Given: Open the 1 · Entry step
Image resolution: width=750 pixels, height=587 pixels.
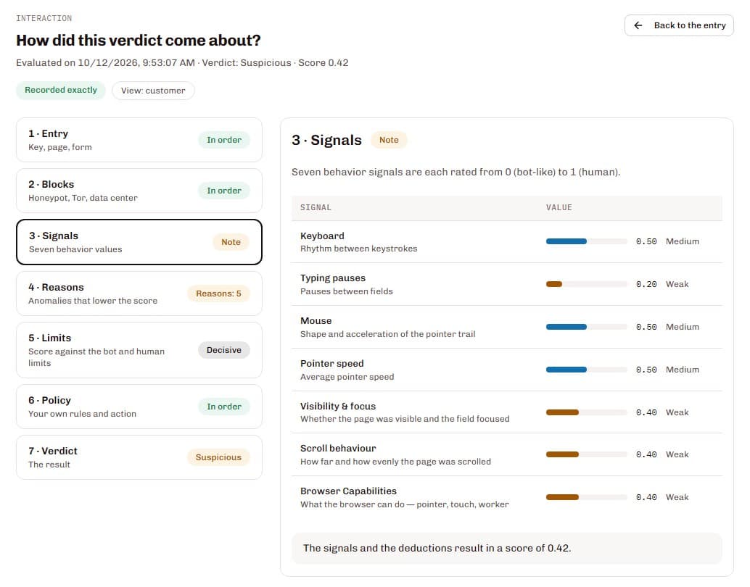Looking at the screenshot, I should pyautogui.click(x=139, y=140).
